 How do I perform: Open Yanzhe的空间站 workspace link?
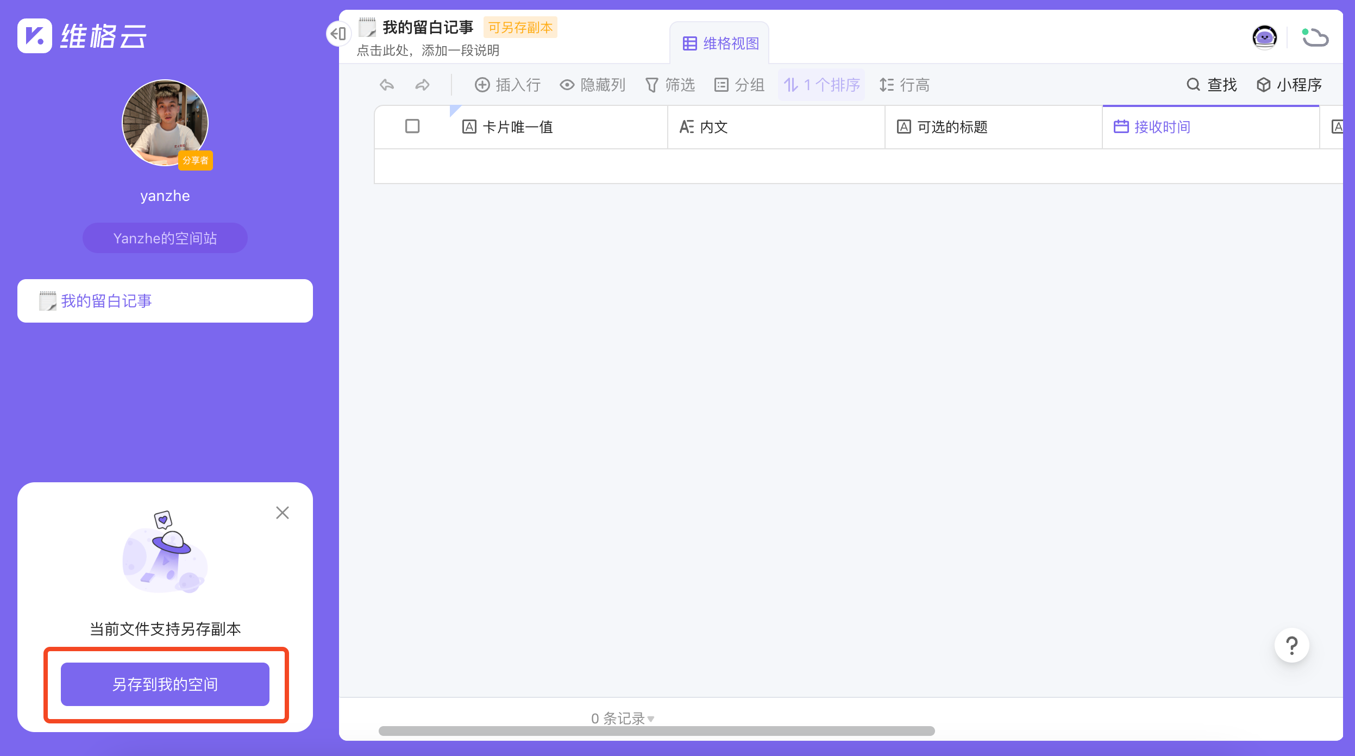165,237
